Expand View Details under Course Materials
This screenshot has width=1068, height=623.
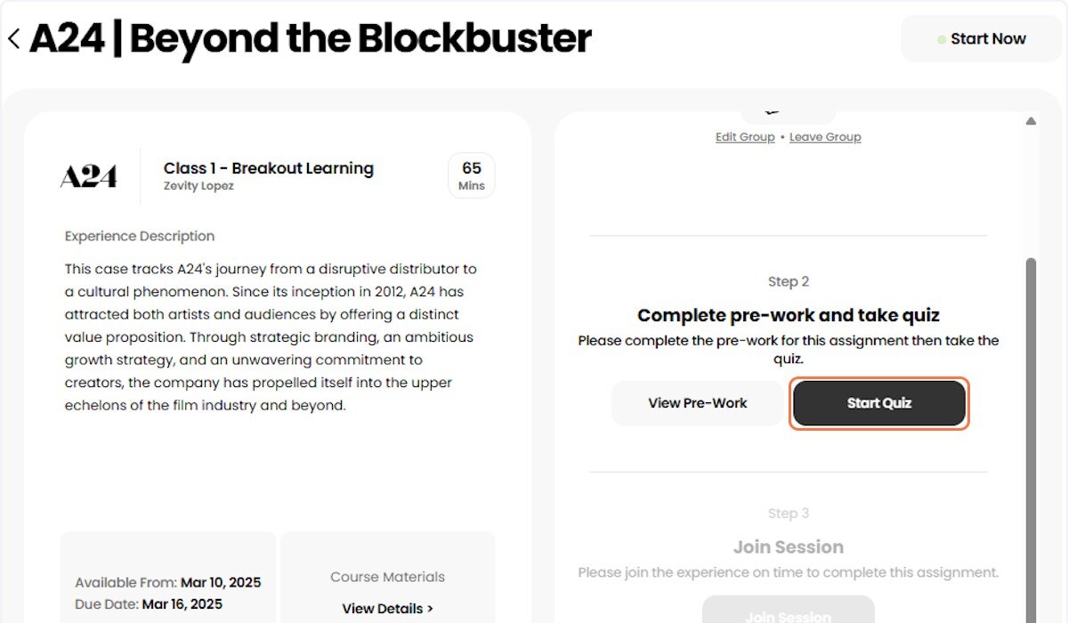coord(387,609)
